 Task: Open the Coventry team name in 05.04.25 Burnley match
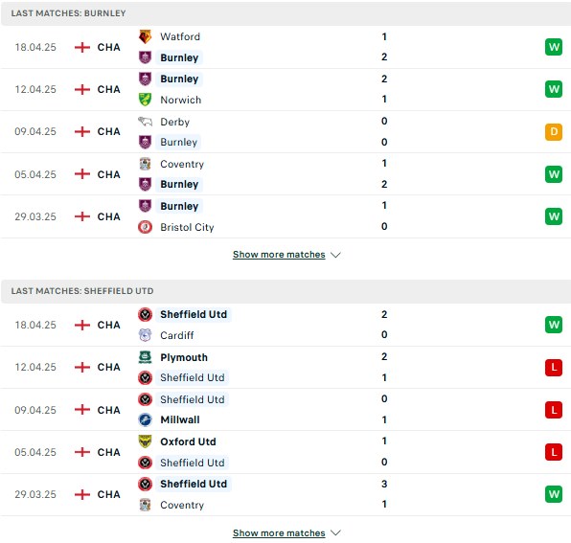click(182, 164)
